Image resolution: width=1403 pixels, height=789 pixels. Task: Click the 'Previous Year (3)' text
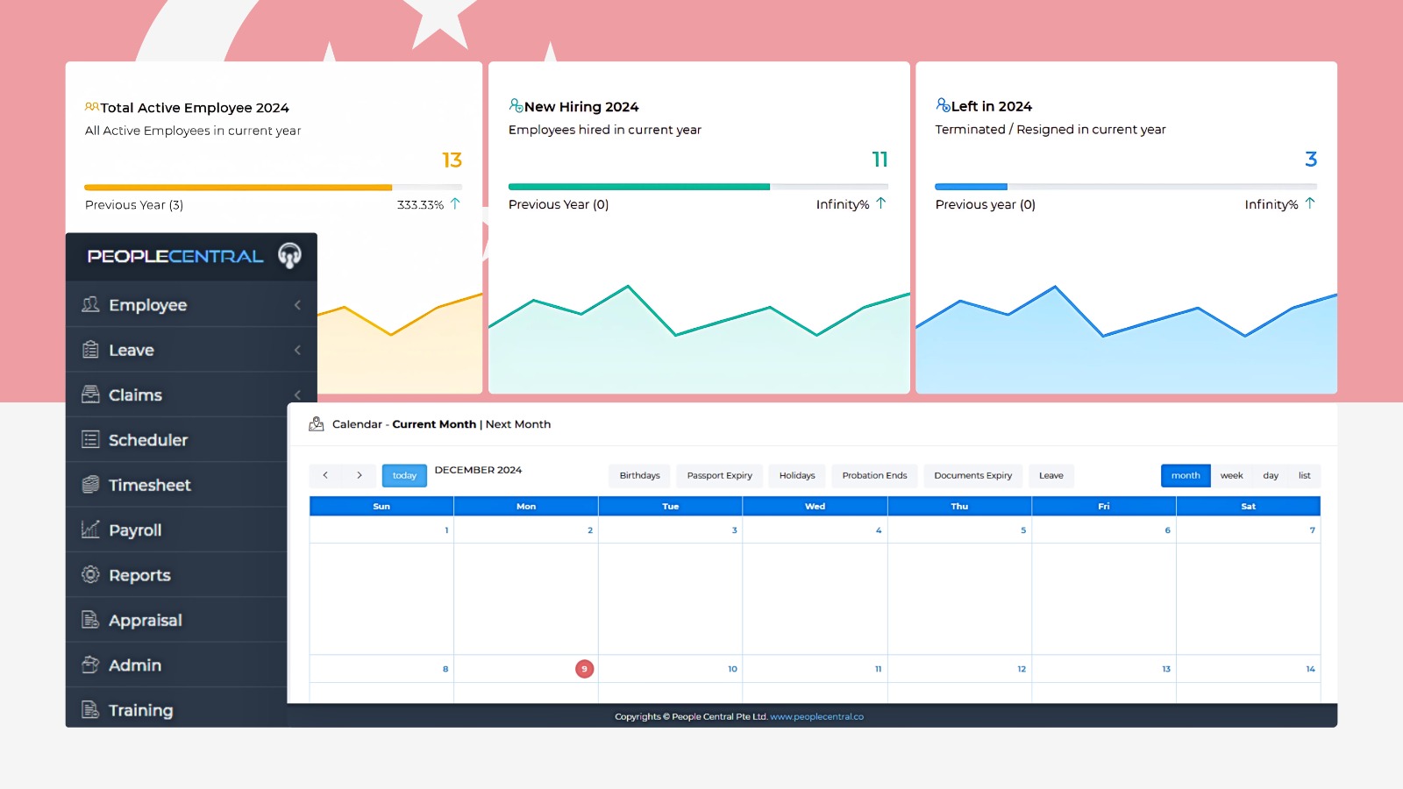click(134, 205)
